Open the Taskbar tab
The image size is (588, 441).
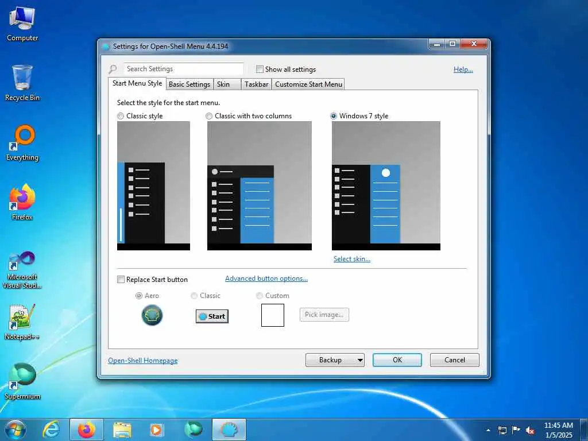coord(257,84)
